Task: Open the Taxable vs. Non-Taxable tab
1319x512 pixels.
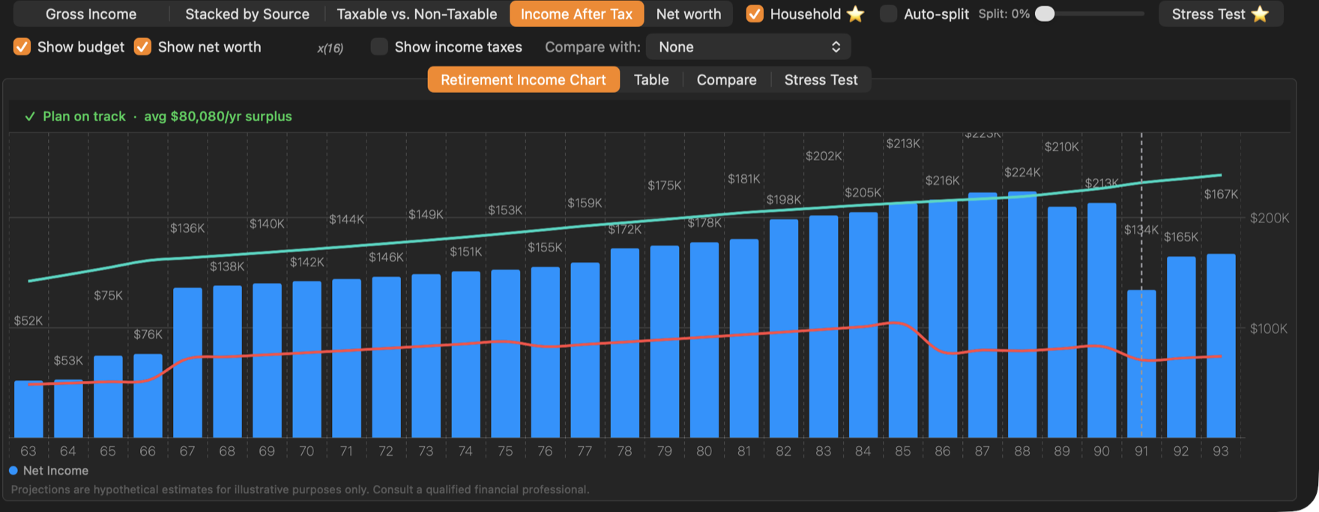Action: (417, 13)
